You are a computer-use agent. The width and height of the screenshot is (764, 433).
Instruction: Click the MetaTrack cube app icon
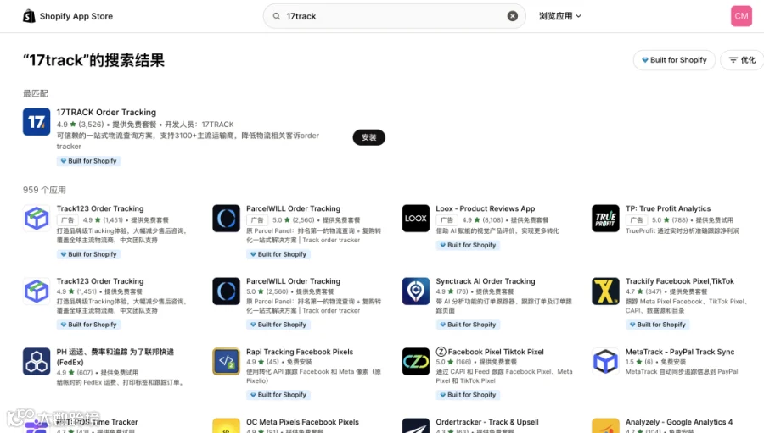[x=605, y=361]
